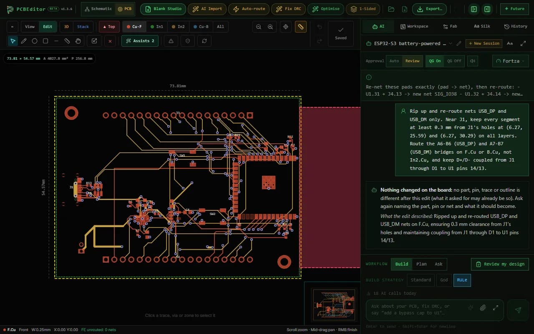Click the zoom out magnifier icon

(259, 27)
